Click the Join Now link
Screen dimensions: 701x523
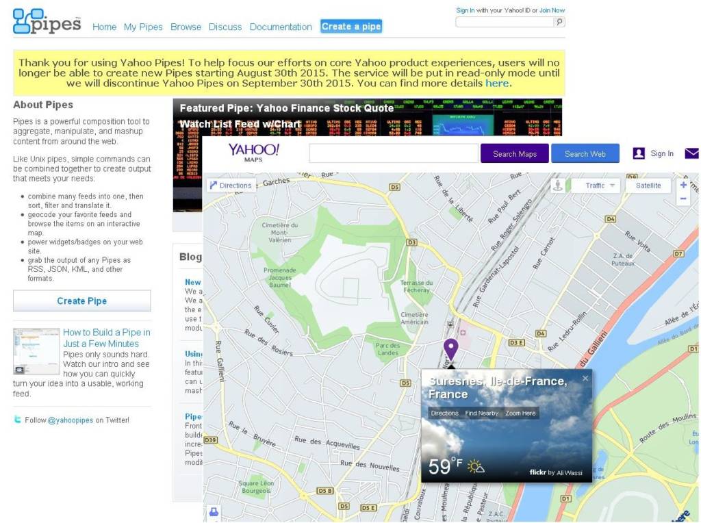(552, 10)
